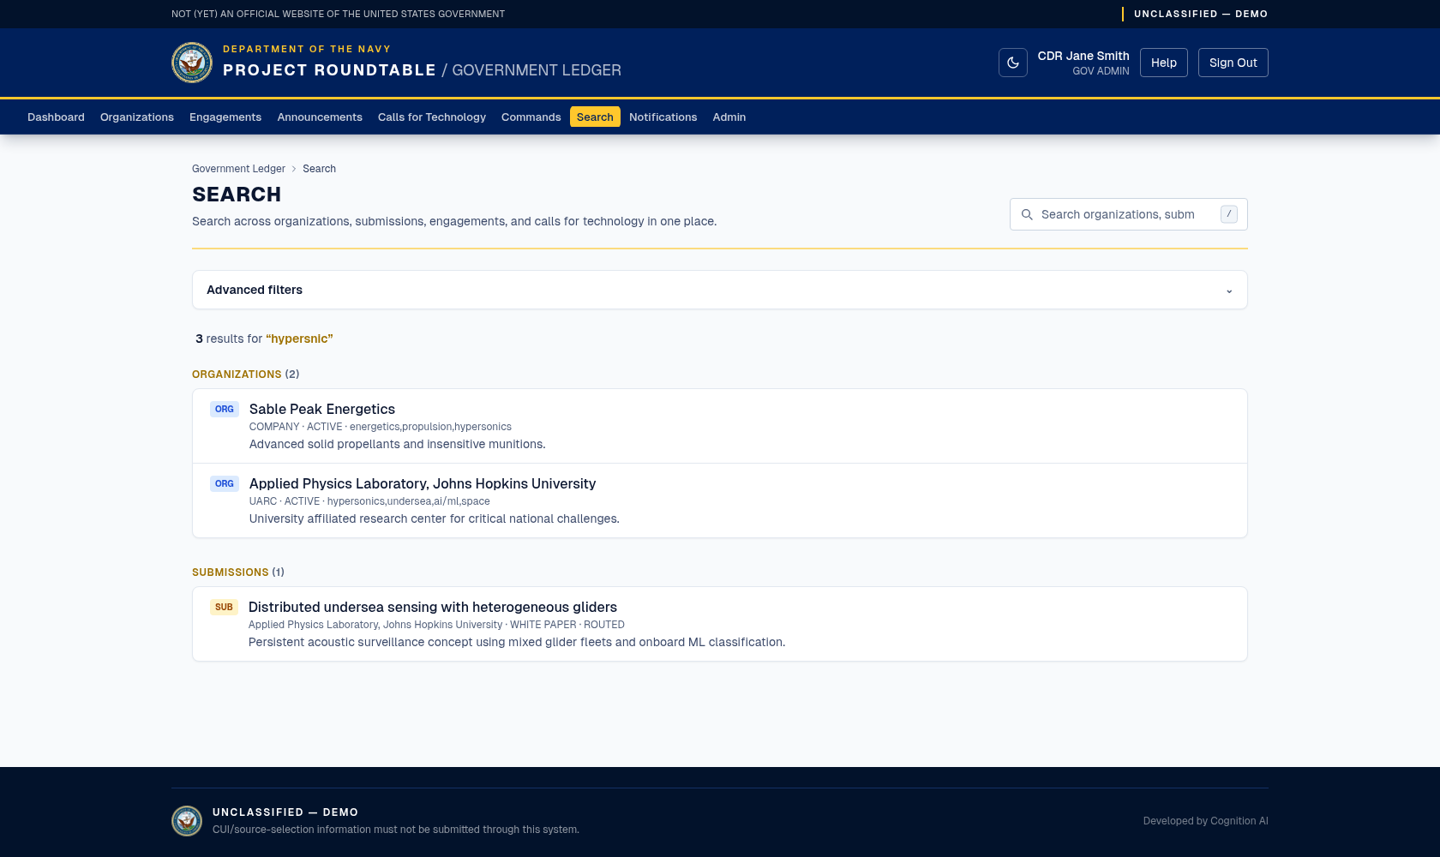Click "COMPANY · ACTIVE · energetics,propulsion,hypersonics" tags line
Viewport: 1440px width, 857px height.
[381, 427]
